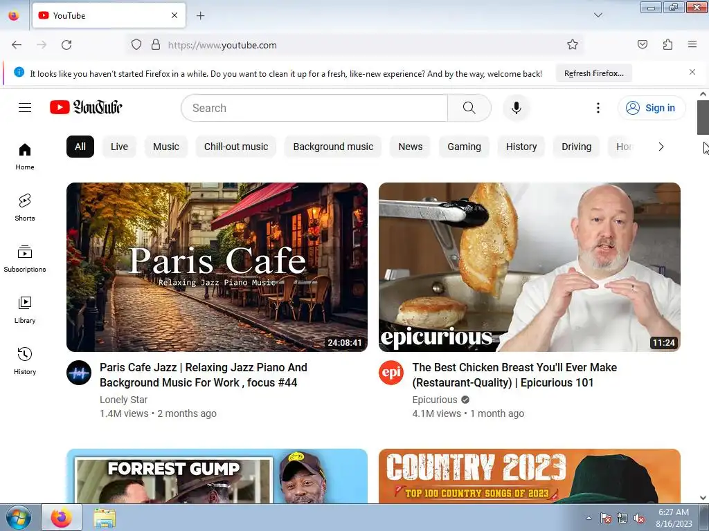The width and height of the screenshot is (709, 531).
Task: Click the YouTube search input field
Action: [x=314, y=108]
